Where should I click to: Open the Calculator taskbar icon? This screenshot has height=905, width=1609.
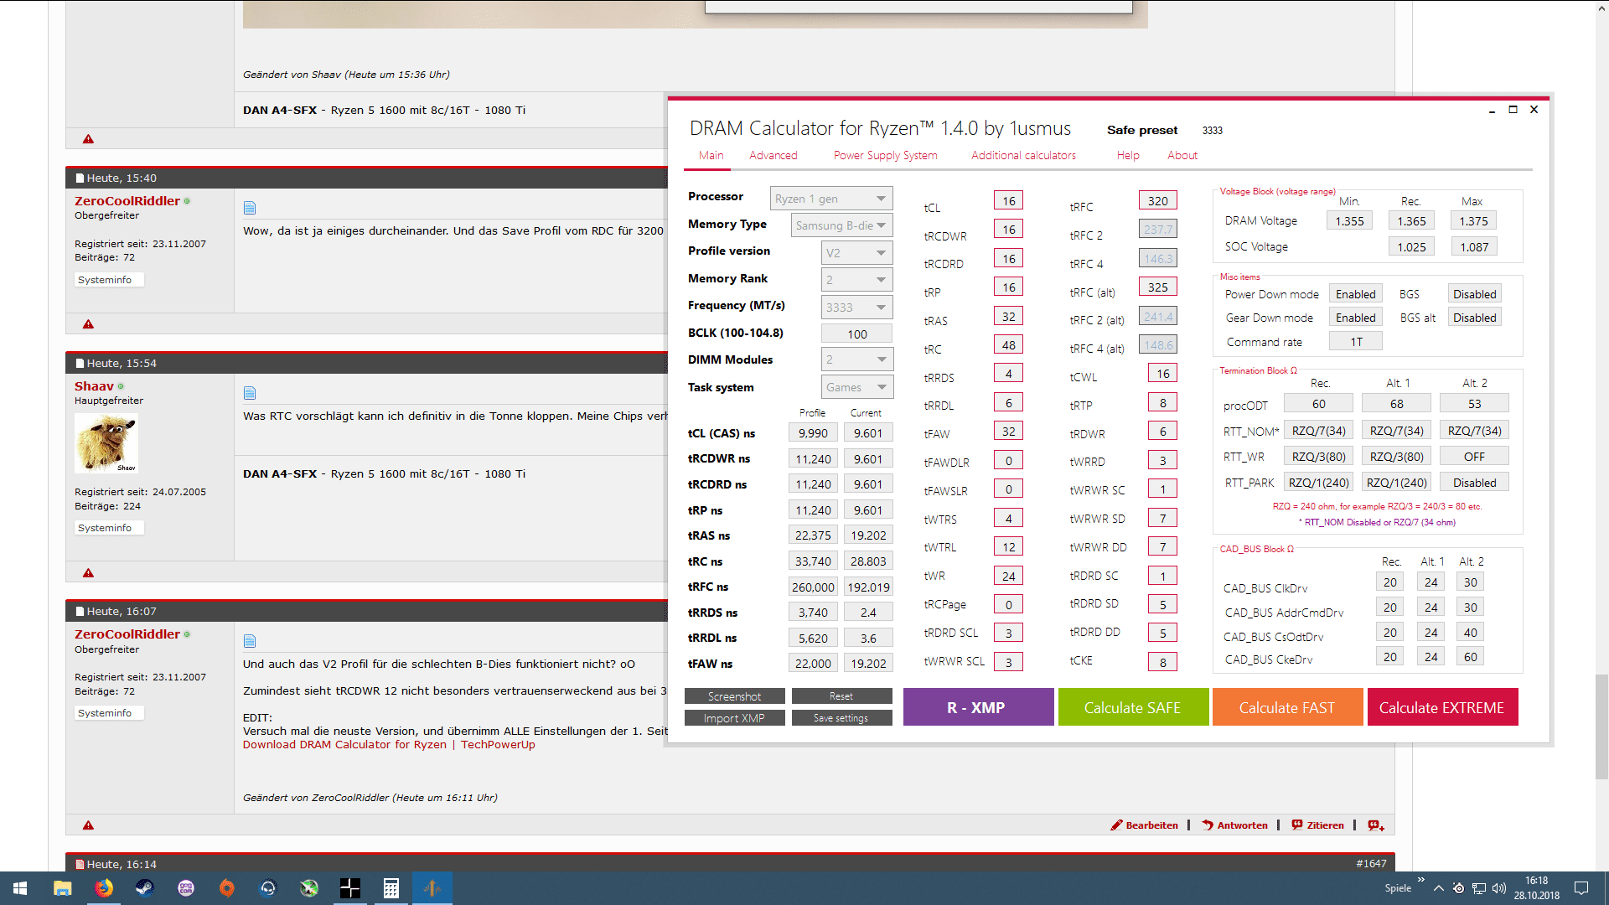[x=391, y=888]
